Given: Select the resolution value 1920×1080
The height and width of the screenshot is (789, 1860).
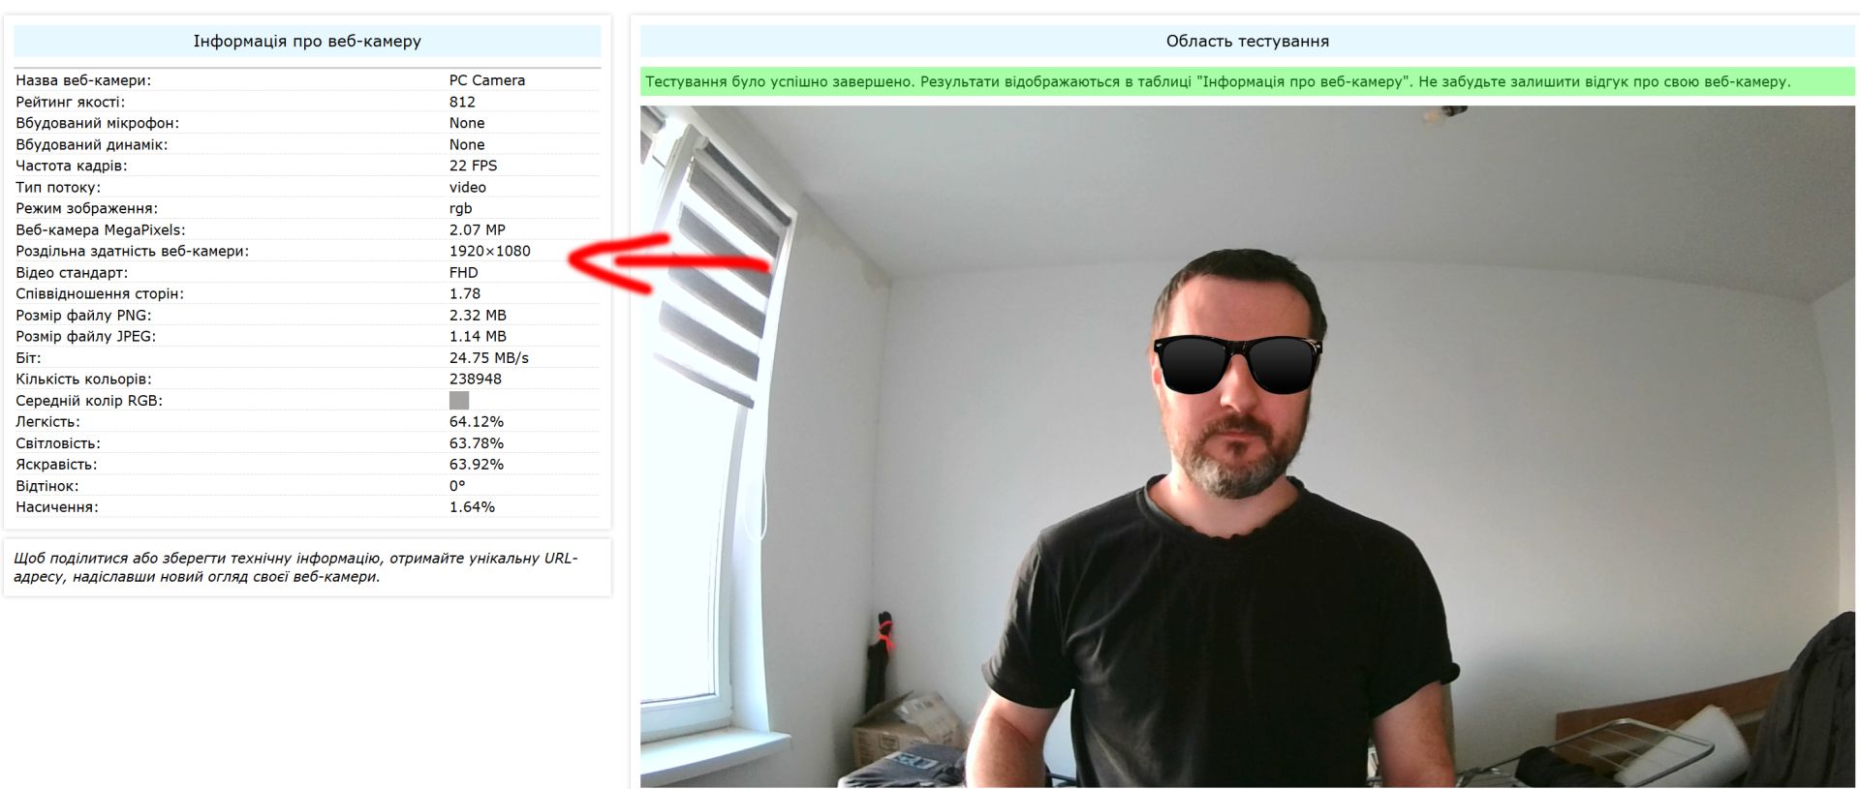Looking at the screenshot, I should pyautogui.click(x=490, y=251).
